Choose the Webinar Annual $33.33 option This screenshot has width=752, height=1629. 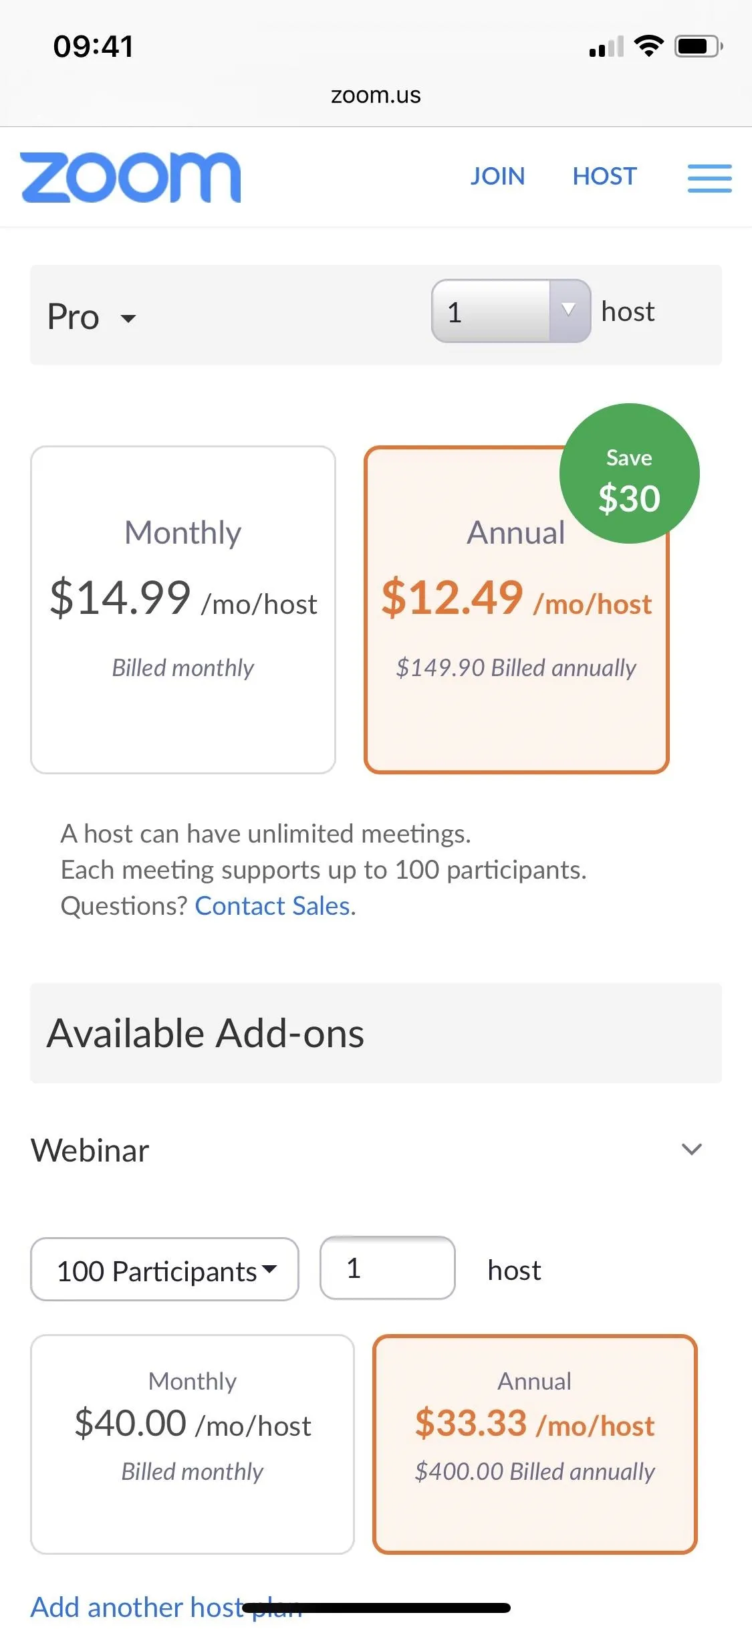[x=535, y=1444]
